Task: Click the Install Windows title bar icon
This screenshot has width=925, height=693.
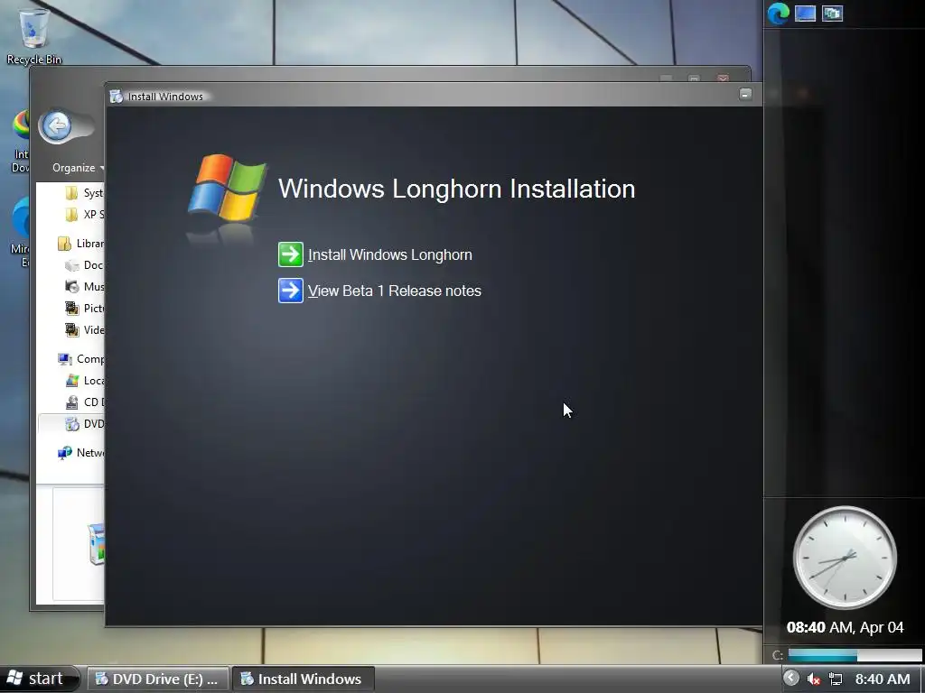Action: (x=117, y=96)
